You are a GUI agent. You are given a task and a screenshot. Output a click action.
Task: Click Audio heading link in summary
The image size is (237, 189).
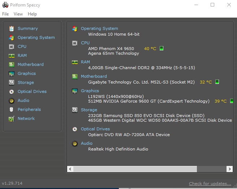[x=86, y=143]
